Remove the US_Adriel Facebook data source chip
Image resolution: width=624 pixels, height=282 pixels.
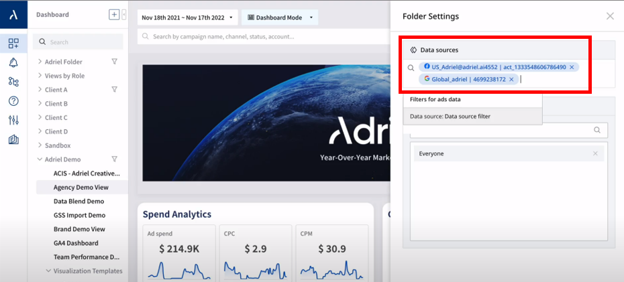coord(572,67)
